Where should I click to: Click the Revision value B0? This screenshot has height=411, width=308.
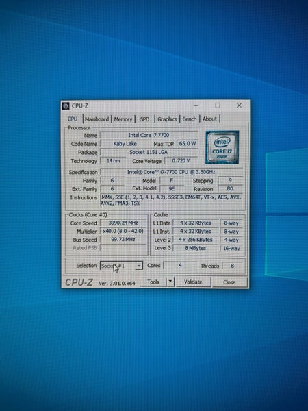(230, 189)
